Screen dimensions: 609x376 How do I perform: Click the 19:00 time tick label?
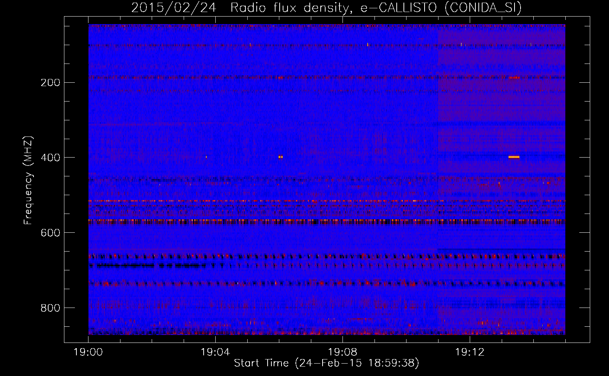pos(88,352)
